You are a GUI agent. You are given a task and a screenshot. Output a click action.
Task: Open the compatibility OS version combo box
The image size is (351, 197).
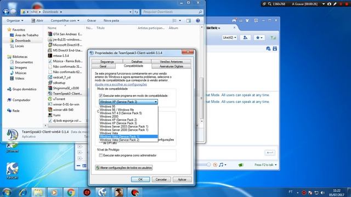(128, 102)
